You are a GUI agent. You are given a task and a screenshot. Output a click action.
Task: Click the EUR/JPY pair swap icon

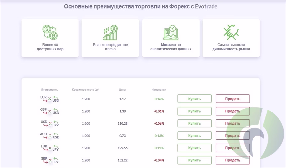click(50, 148)
